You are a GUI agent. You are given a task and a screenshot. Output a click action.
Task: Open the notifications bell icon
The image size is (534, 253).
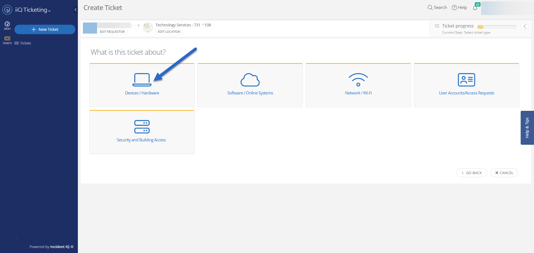(x=475, y=8)
